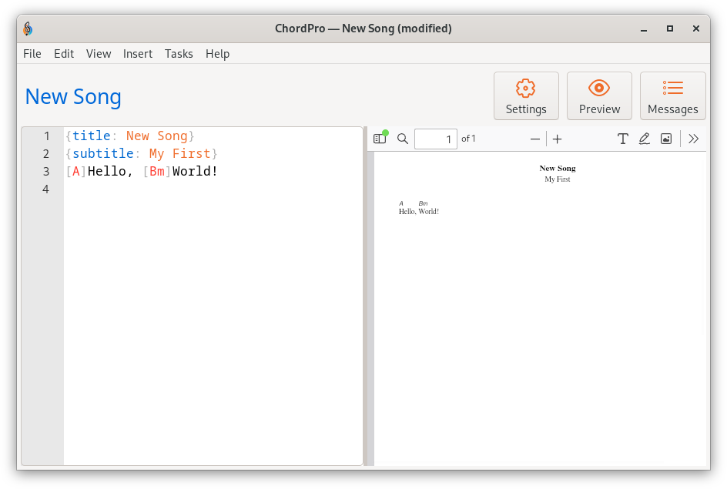The width and height of the screenshot is (727, 489).
Task: Click the blue New Song heading
Action: 73,96
